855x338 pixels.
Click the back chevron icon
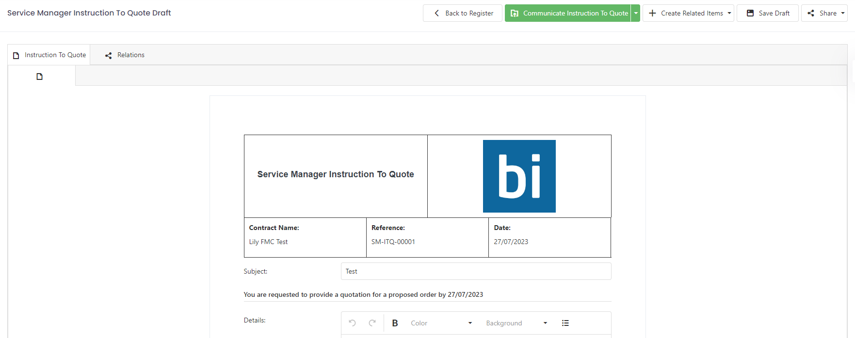click(436, 13)
